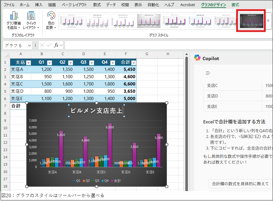Screen dimensions: 273x201
Task: Select the first chart style thumbnail
Action: tap(72, 21)
